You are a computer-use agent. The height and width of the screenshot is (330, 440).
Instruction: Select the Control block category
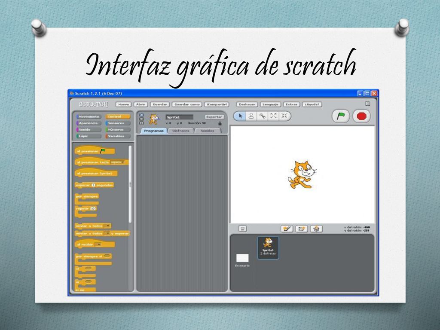tap(118, 116)
